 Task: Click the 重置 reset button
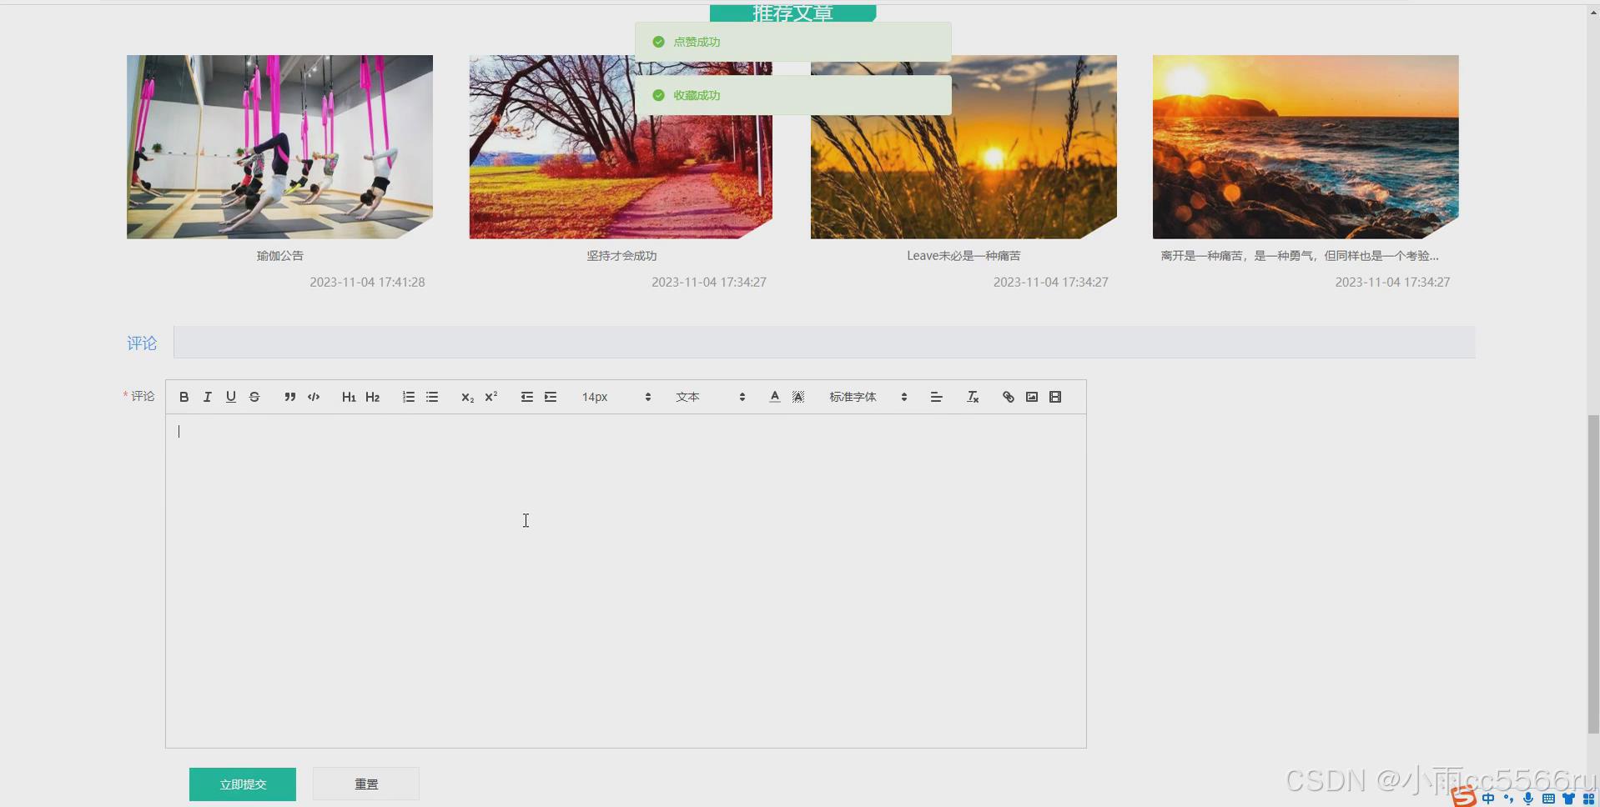tap(365, 784)
